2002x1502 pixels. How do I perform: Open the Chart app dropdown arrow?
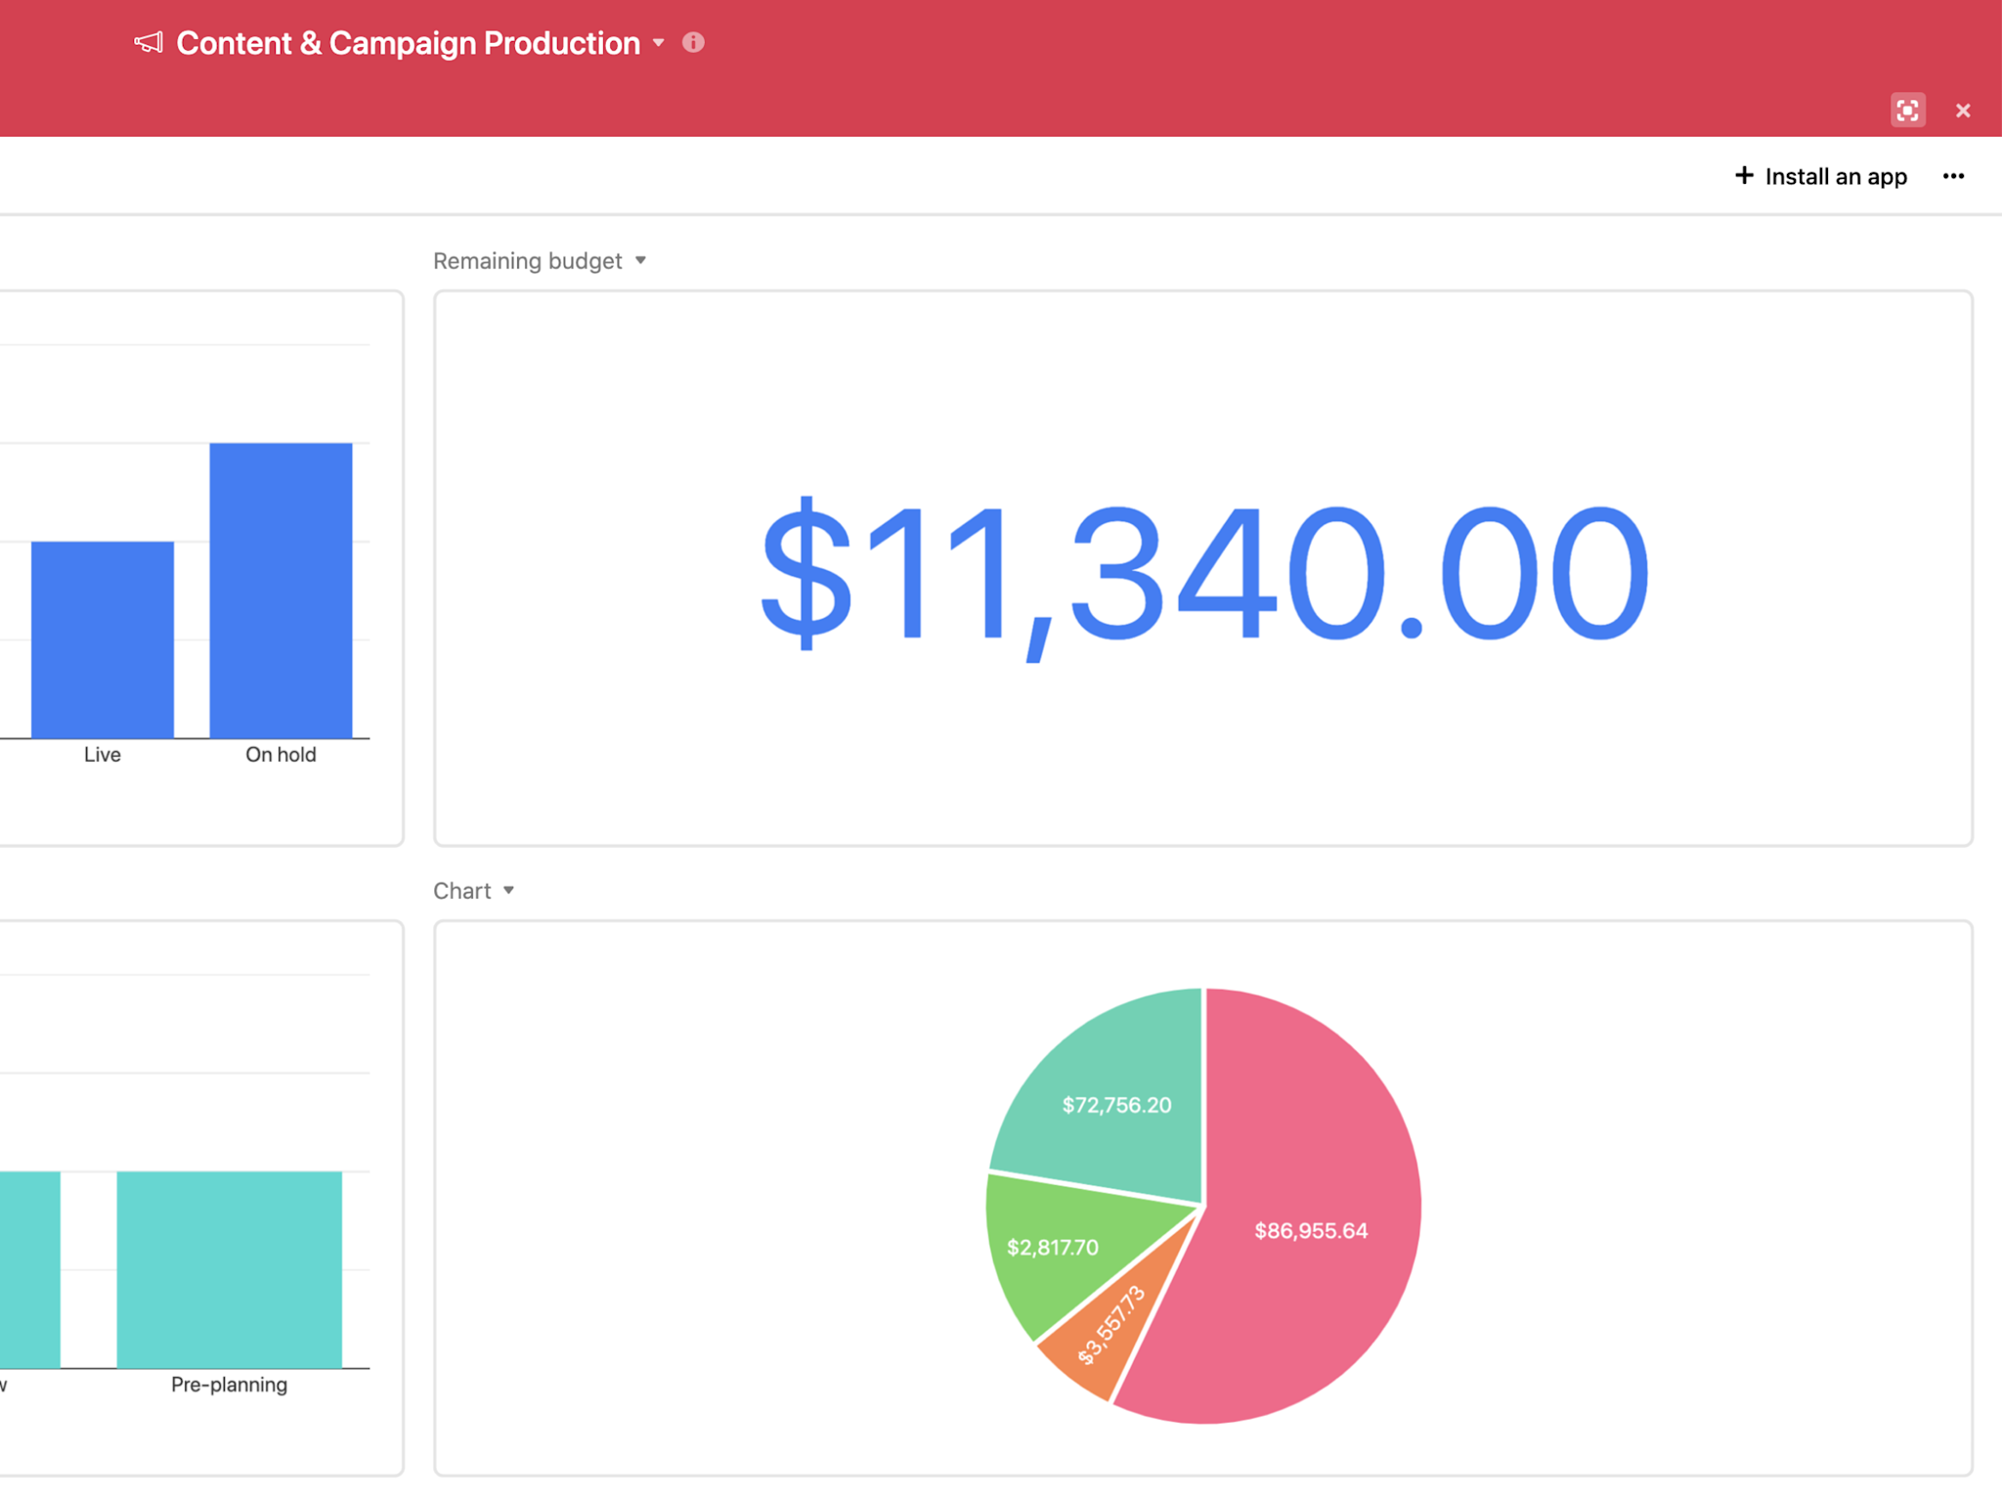click(x=509, y=891)
